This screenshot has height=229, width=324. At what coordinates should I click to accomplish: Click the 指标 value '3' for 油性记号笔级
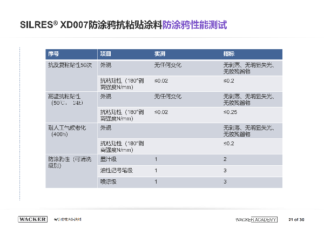click(225, 171)
